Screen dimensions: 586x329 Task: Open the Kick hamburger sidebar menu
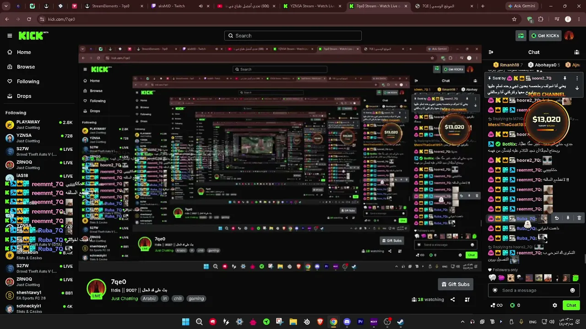coord(10,36)
